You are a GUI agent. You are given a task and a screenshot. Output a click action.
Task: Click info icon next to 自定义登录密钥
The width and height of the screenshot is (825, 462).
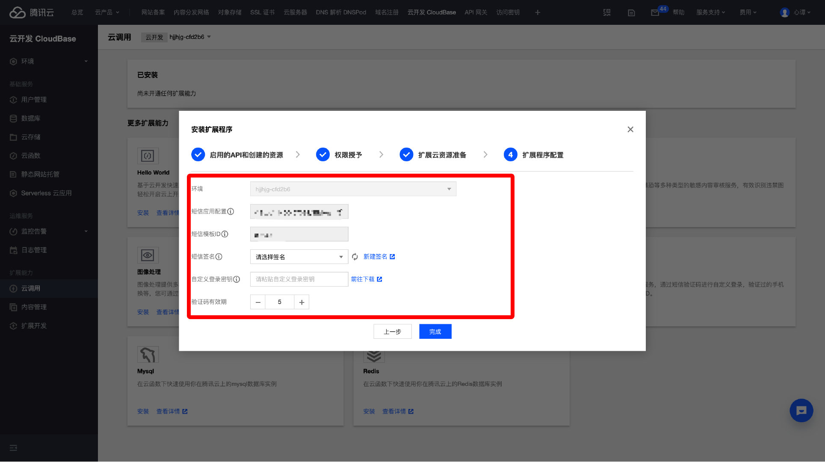click(x=237, y=279)
